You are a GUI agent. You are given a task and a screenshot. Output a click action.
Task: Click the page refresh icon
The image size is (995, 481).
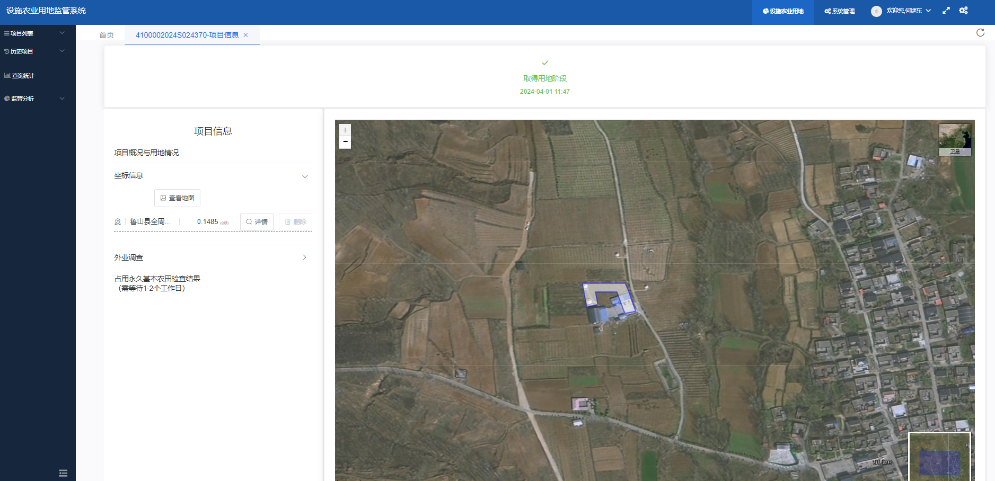(980, 33)
